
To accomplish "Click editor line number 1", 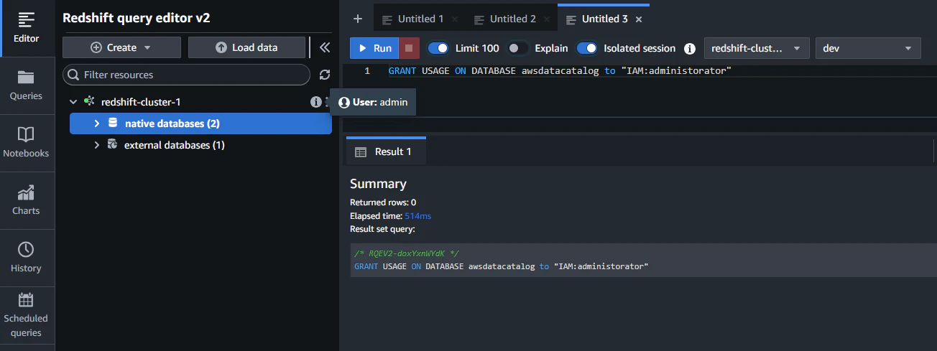I will pyautogui.click(x=367, y=71).
